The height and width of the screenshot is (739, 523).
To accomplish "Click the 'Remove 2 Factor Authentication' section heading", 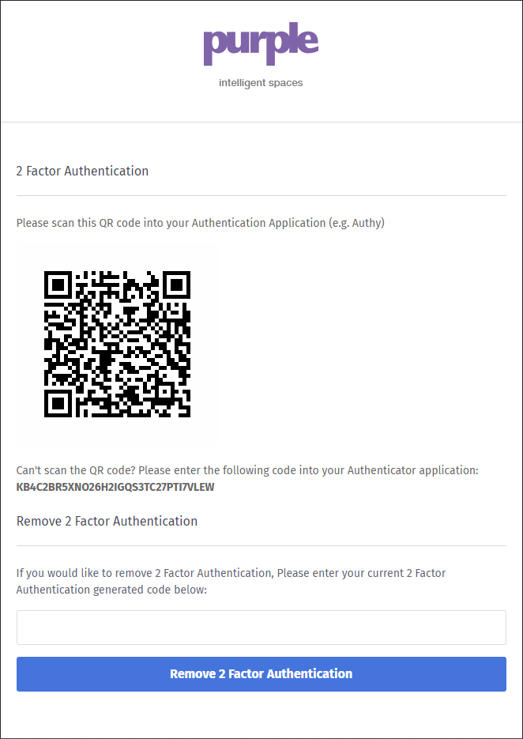I will pyautogui.click(x=107, y=521).
